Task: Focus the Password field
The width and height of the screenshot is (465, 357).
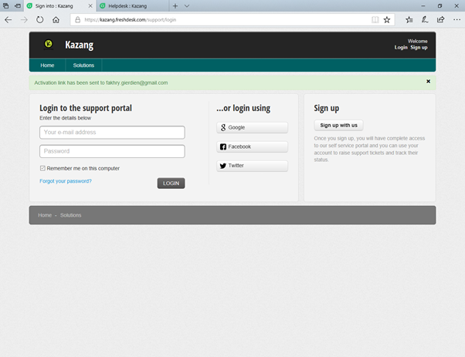Action: click(x=112, y=151)
